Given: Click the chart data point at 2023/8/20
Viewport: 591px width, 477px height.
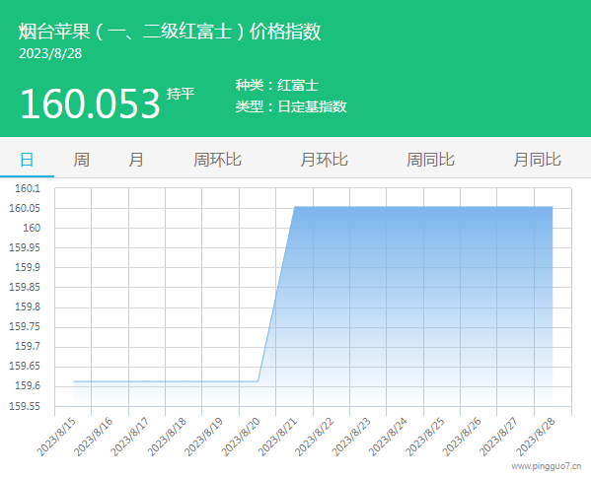Looking at the screenshot, I should click(x=258, y=381).
